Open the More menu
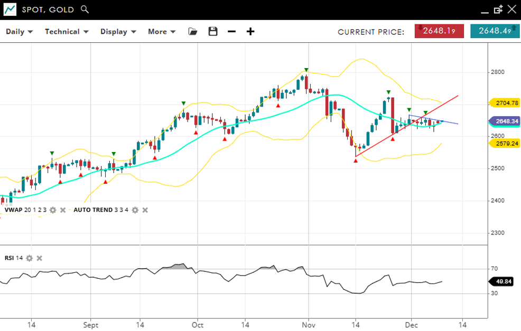 161,32
